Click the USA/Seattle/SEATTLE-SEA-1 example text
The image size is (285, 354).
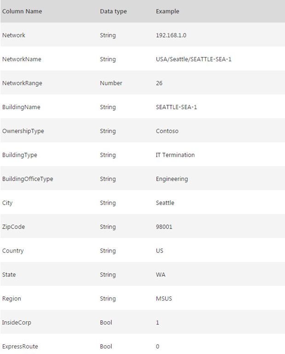click(194, 59)
